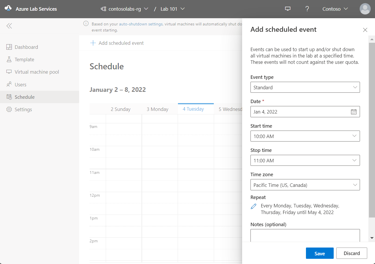375x264 pixels.
Task: Click the Users sidebar icon
Action: [9, 84]
